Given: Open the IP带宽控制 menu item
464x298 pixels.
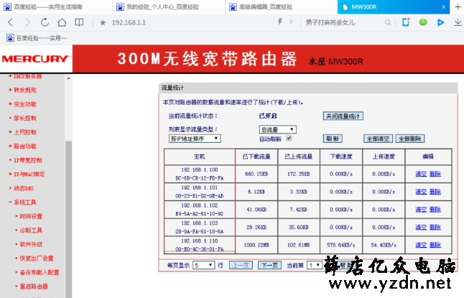Looking at the screenshot, I should 28,160.
